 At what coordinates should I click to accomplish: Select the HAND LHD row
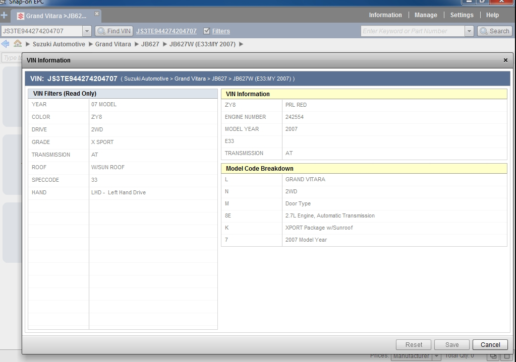point(123,192)
